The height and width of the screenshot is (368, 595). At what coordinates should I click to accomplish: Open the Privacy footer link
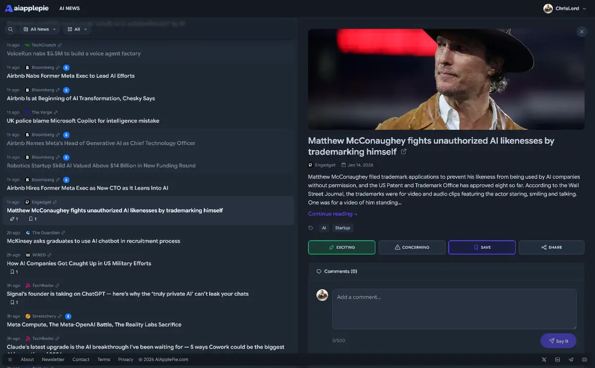125,360
